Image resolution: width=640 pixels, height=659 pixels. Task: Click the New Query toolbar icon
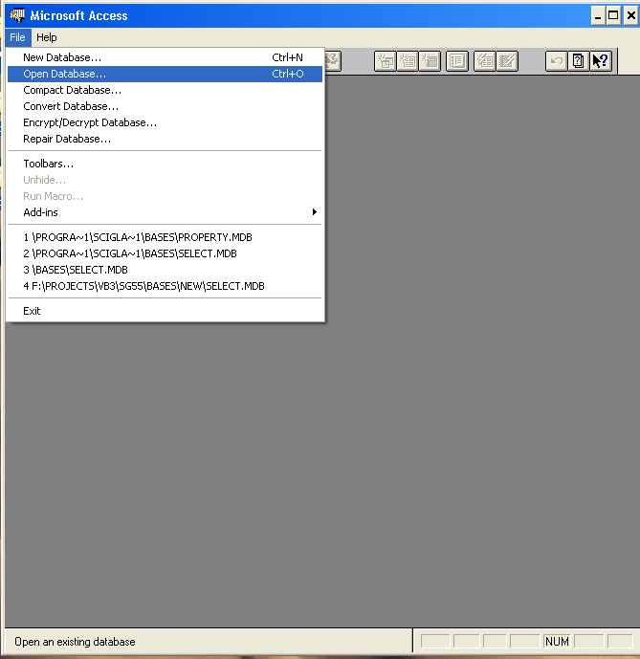click(x=385, y=61)
